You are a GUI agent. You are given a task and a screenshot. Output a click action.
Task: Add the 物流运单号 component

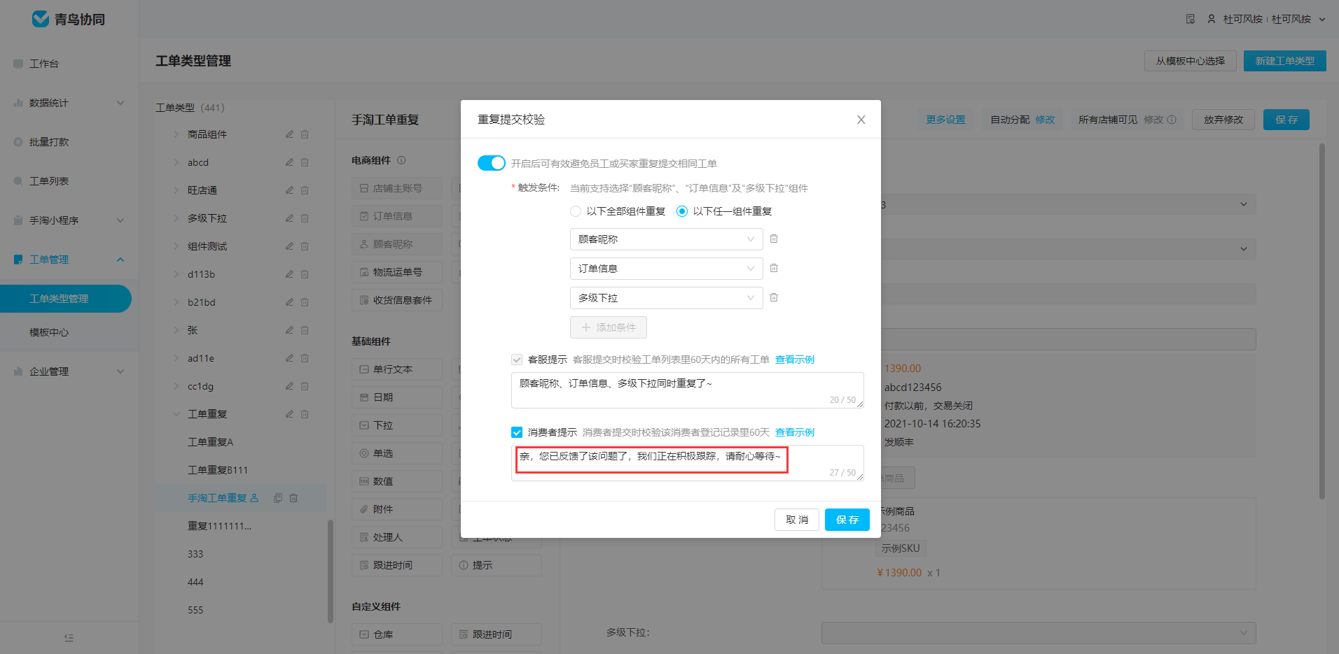[x=397, y=272]
